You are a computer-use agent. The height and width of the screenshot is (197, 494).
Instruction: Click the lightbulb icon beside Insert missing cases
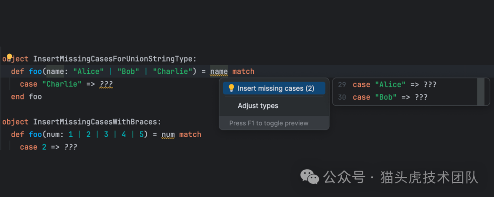pos(231,88)
